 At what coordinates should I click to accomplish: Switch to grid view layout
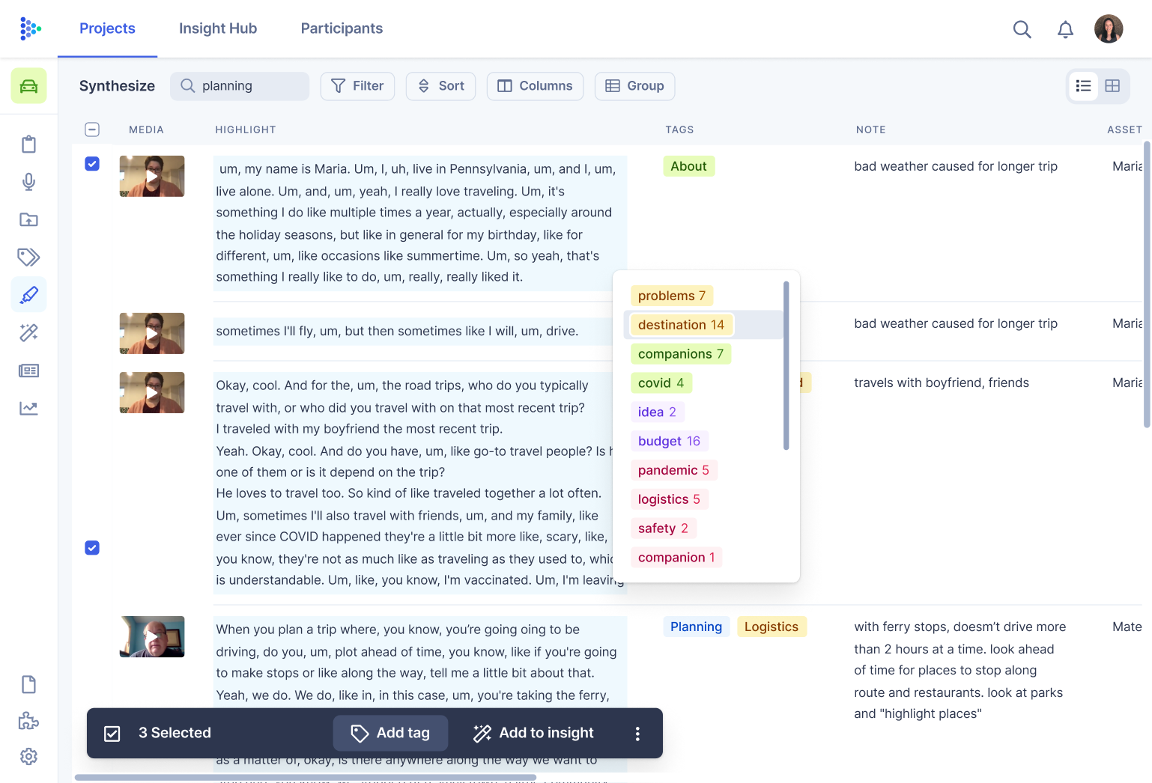(1112, 86)
